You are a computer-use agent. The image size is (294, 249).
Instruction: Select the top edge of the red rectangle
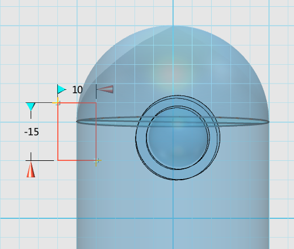(x=77, y=103)
